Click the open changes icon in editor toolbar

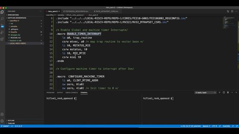click(228, 11)
